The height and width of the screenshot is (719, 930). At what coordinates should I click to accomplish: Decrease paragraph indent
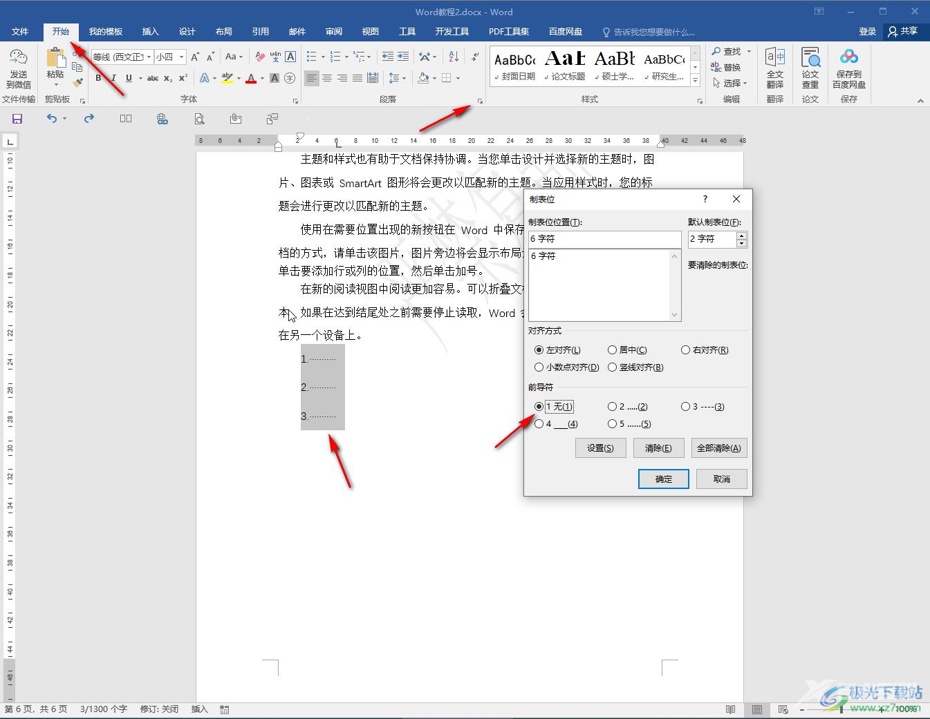388,57
